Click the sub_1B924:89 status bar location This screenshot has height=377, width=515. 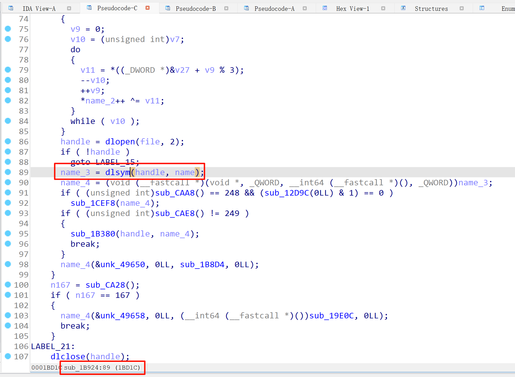coord(87,368)
